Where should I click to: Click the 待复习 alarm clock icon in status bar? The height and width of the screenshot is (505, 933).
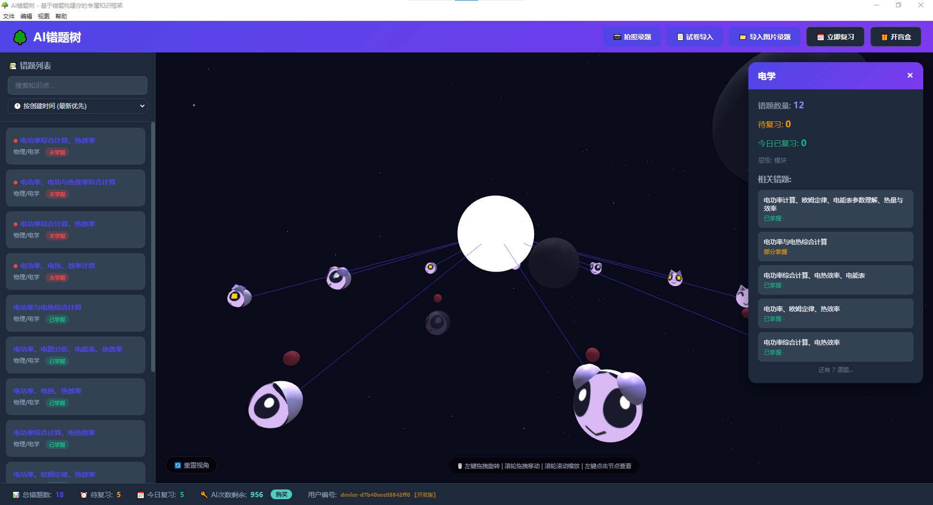pyautogui.click(x=84, y=495)
